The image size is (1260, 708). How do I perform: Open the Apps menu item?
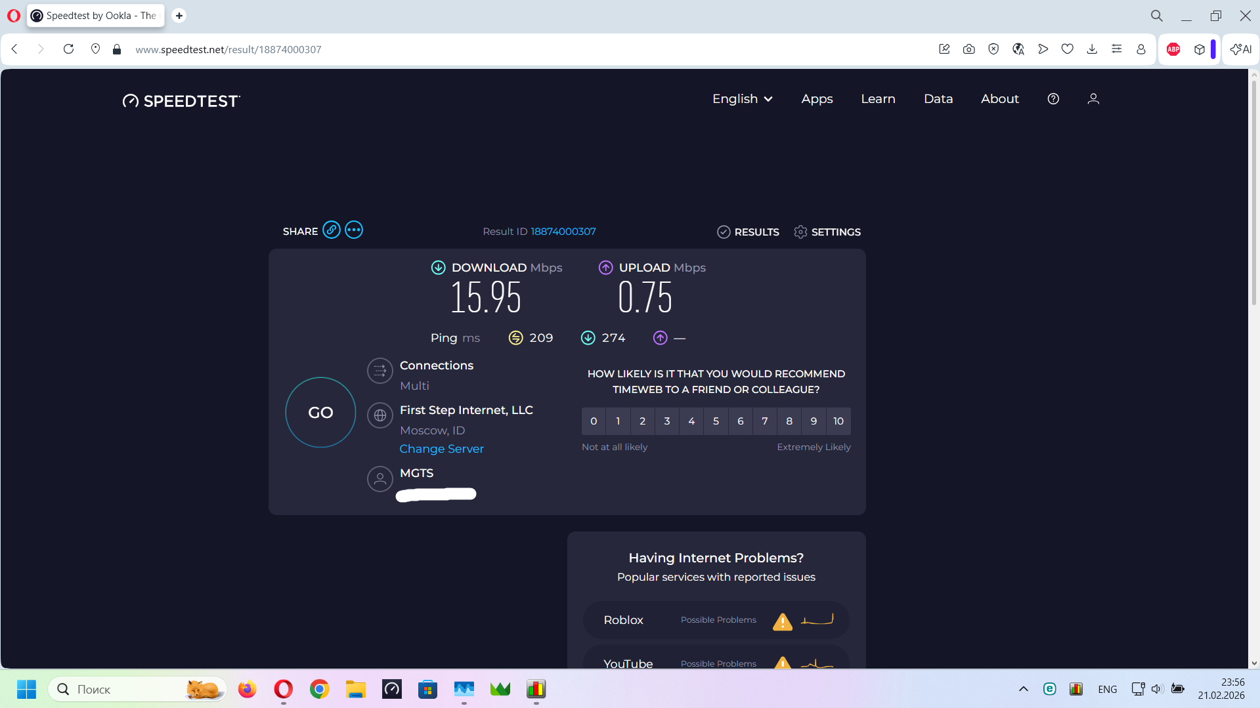pyautogui.click(x=817, y=99)
